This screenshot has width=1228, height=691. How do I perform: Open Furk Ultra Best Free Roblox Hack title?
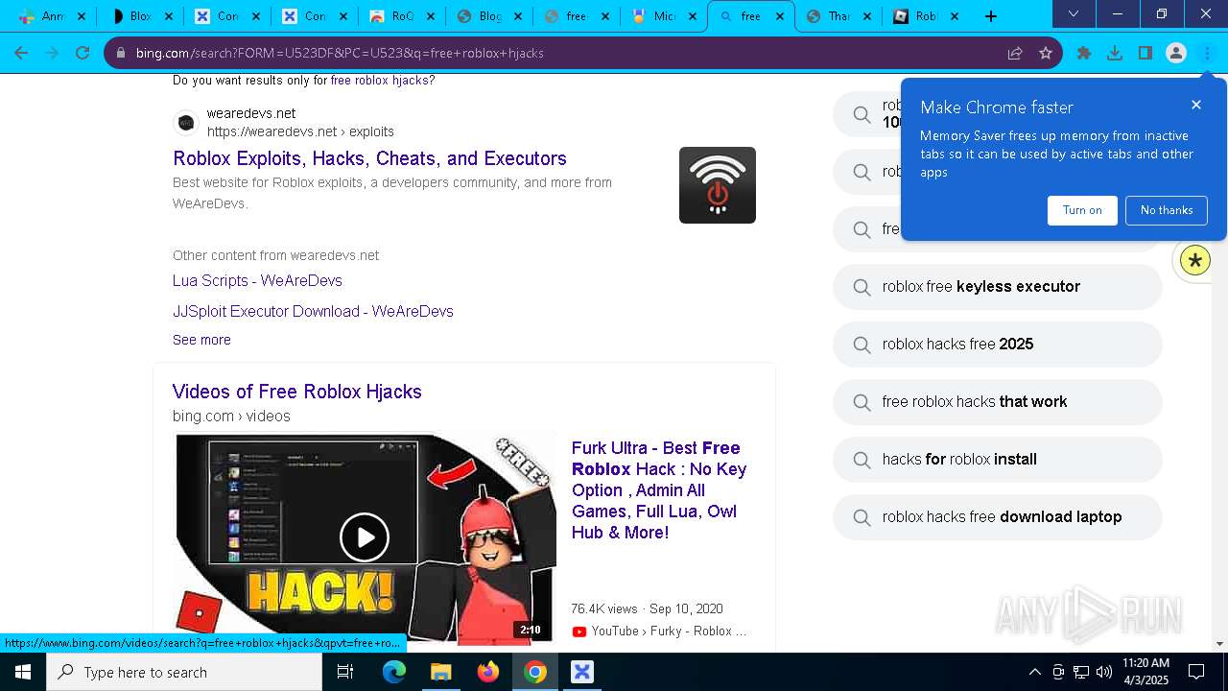[x=659, y=490]
